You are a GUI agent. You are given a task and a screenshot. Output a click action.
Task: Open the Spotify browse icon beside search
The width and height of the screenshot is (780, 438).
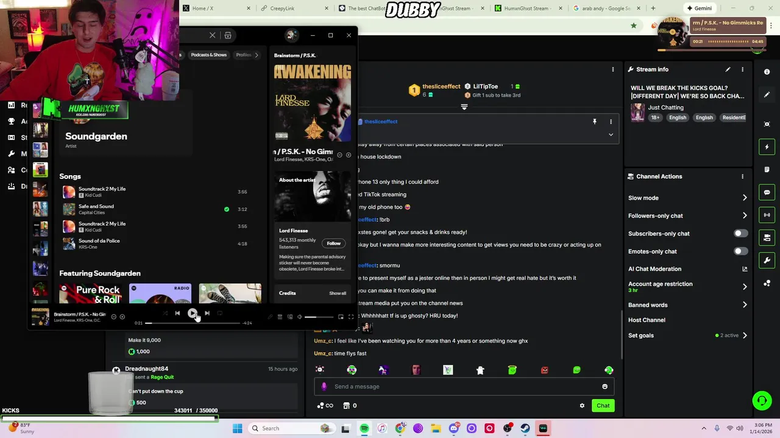click(228, 35)
